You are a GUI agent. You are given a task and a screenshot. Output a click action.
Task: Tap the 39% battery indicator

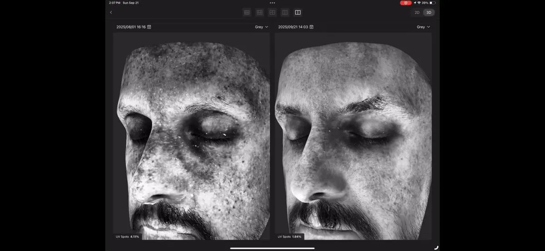tap(428, 3)
